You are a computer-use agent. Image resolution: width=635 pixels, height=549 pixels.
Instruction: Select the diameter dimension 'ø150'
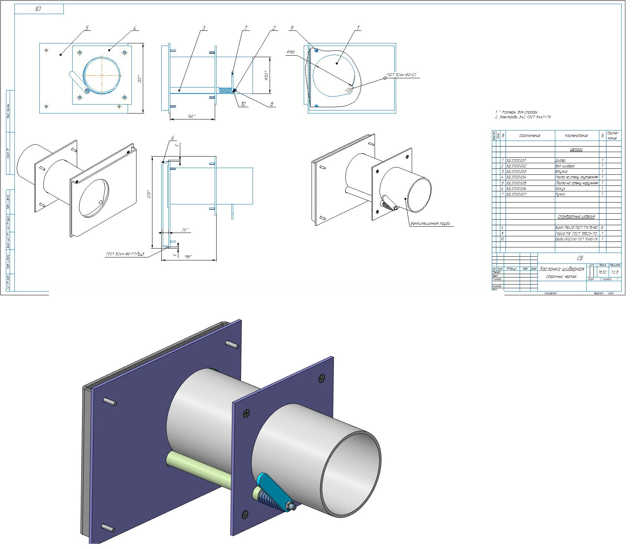(291, 52)
